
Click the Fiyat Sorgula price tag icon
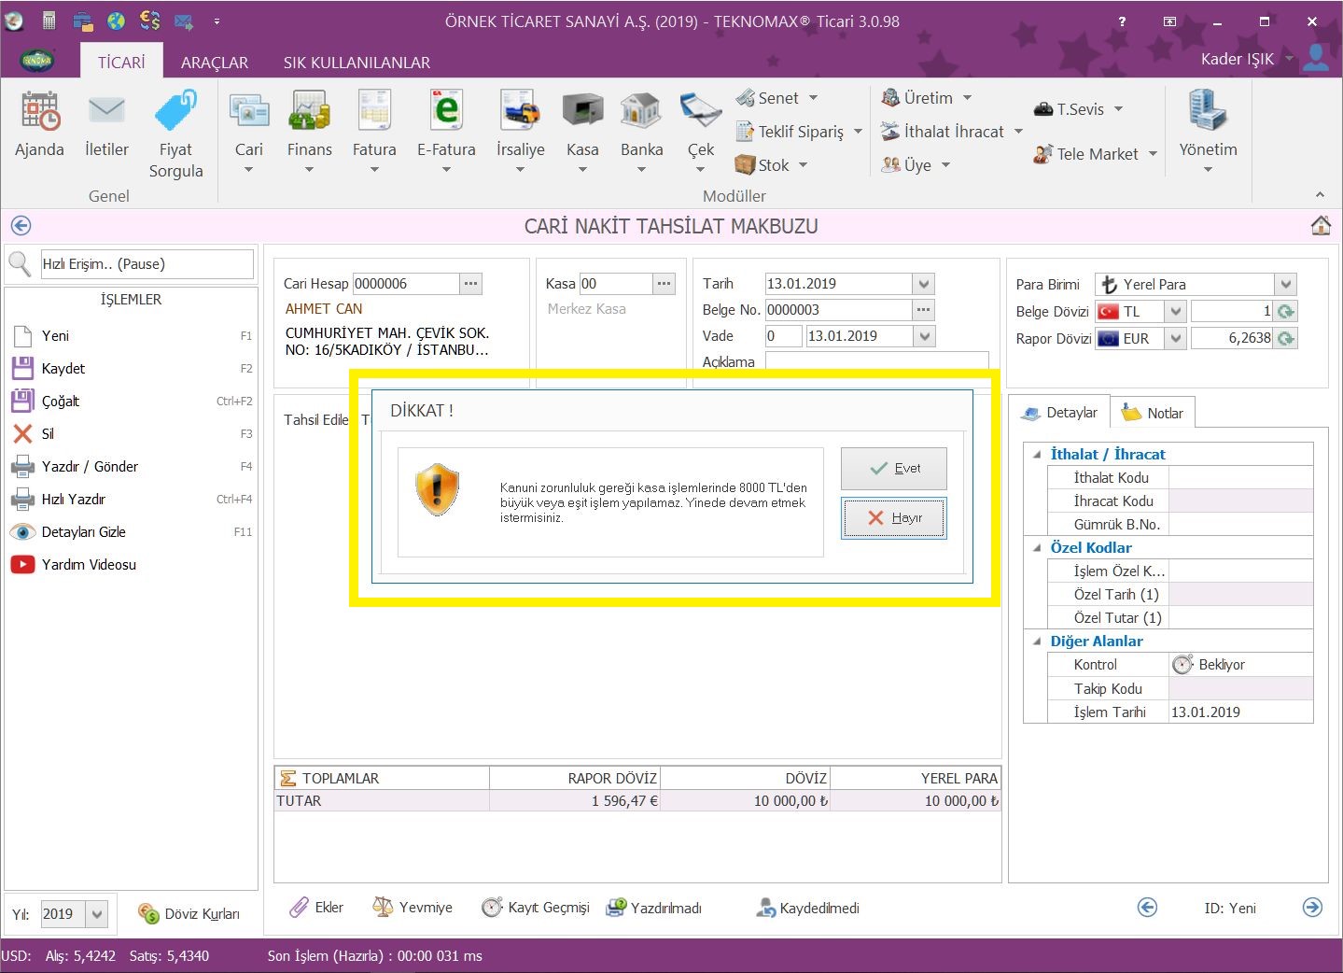tap(175, 112)
